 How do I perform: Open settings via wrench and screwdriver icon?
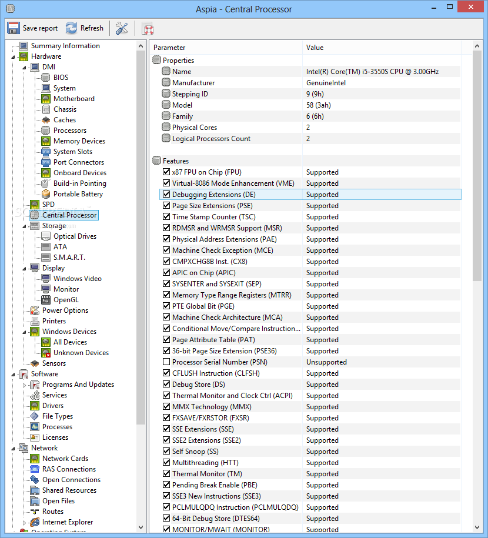122,28
